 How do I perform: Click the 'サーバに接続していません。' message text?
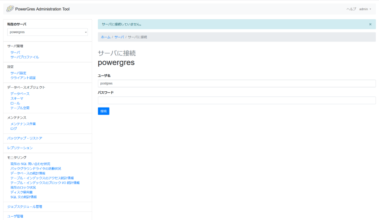click(x=121, y=24)
